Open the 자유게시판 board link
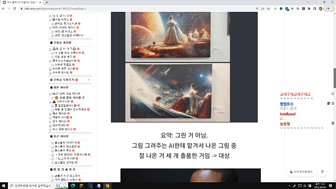336x189 pixels. pos(63,101)
